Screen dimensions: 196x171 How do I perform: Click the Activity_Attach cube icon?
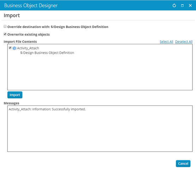click(14, 48)
